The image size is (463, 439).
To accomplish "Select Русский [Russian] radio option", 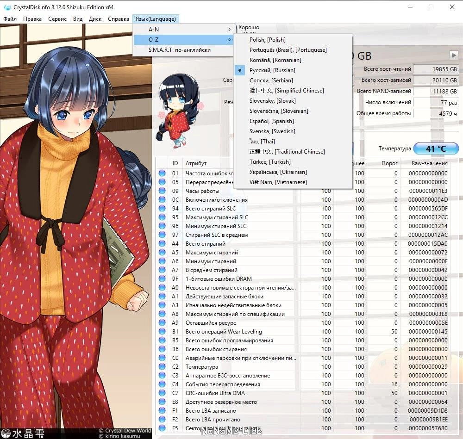I will click(x=293, y=70).
